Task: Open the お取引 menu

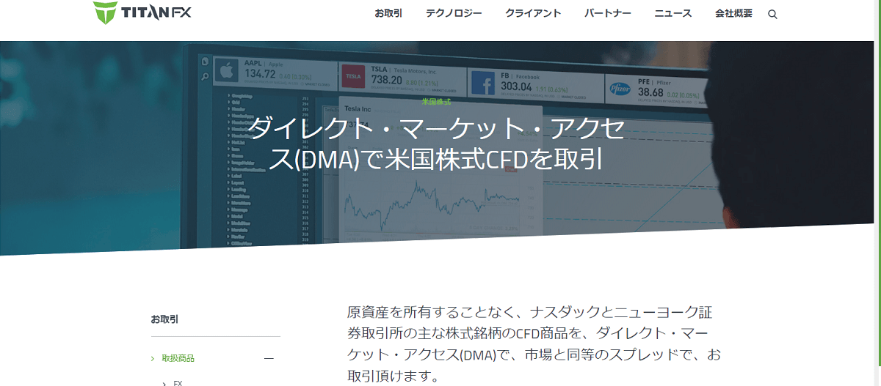Action: click(x=388, y=13)
